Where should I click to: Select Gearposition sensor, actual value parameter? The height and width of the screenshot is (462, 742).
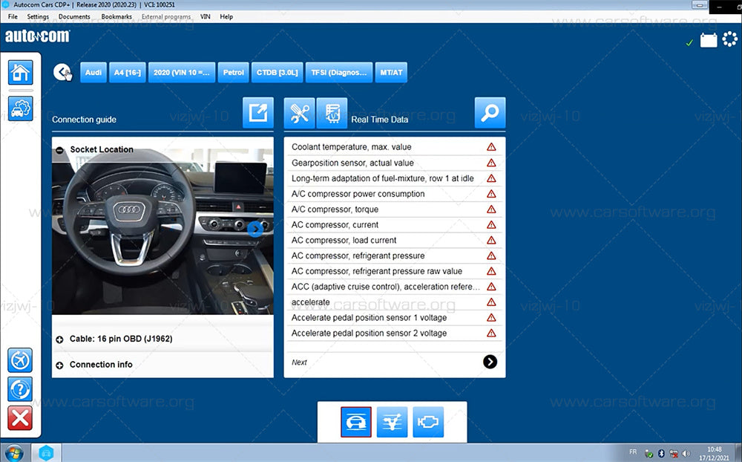[395, 163]
